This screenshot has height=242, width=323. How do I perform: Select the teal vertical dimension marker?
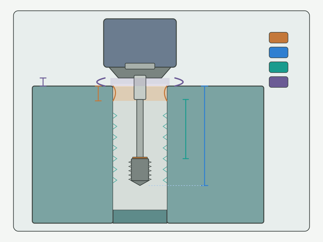click(186, 129)
